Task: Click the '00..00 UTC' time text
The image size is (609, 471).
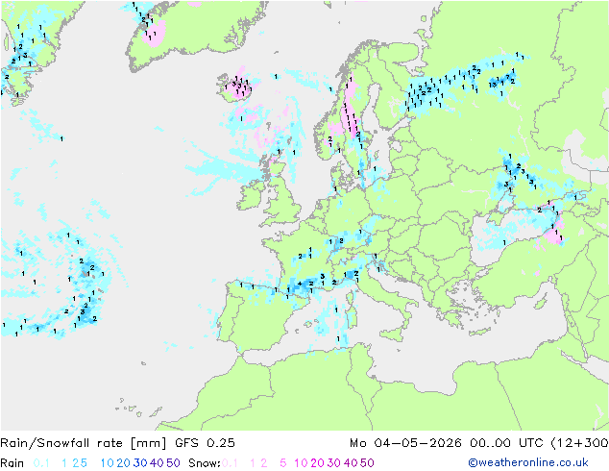Action: pyautogui.click(x=507, y=443)
